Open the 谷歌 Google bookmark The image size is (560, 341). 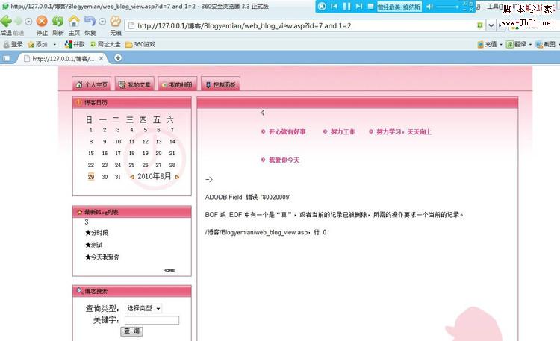pyautogui.click(x=75, y=44)
